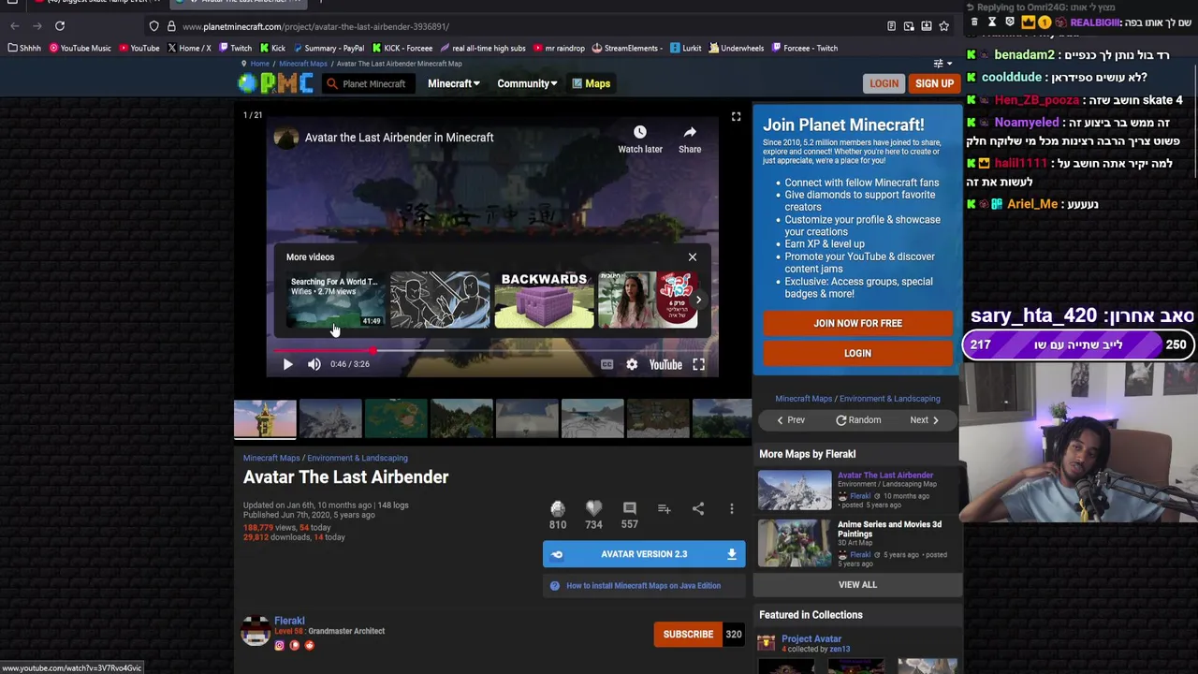Seek on the video progress bar
This screenshot has width=1198, height=674.
coord(492,351)
